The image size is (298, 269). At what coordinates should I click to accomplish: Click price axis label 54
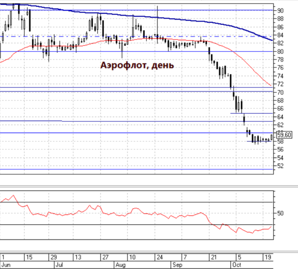pos(280,158)
